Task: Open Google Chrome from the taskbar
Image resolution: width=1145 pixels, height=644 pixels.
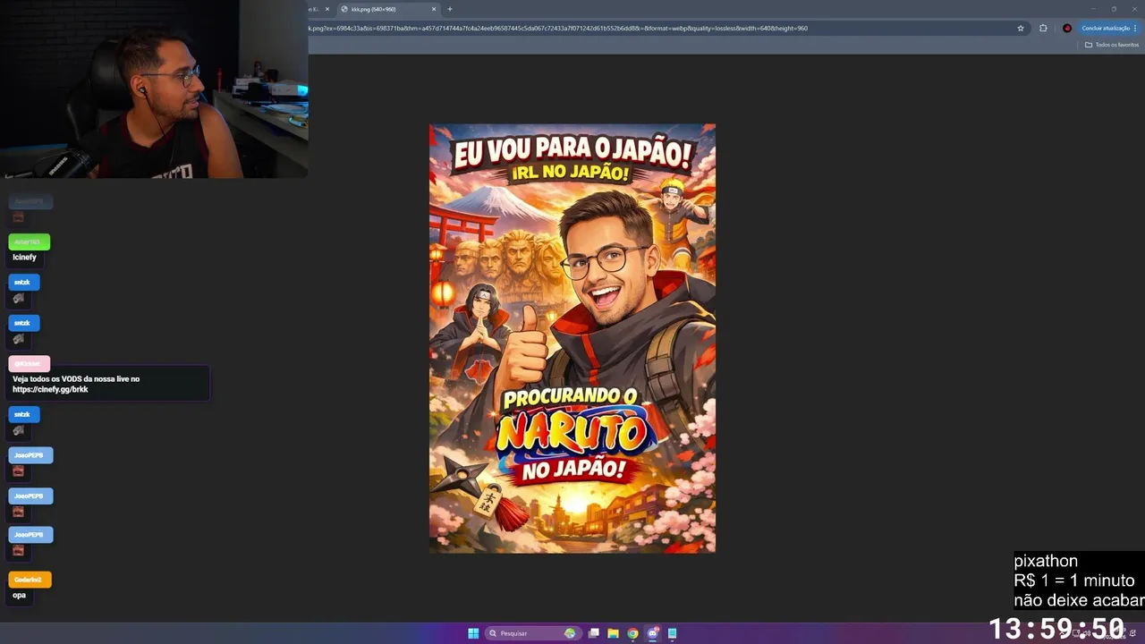Action: tap(632, 633)
